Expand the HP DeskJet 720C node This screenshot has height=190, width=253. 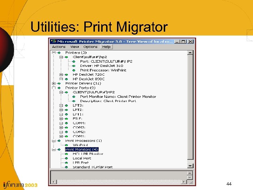(x=61, y=75)
